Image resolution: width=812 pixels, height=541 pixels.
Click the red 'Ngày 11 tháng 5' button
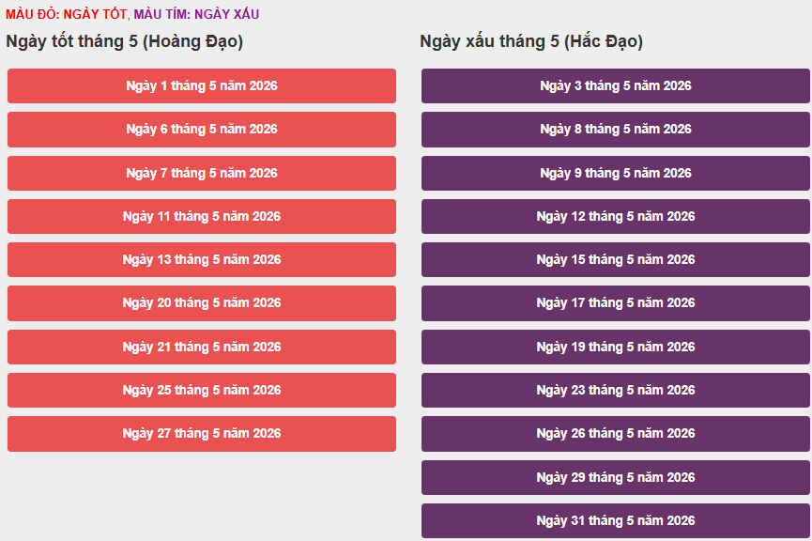(x=202, y=216)
